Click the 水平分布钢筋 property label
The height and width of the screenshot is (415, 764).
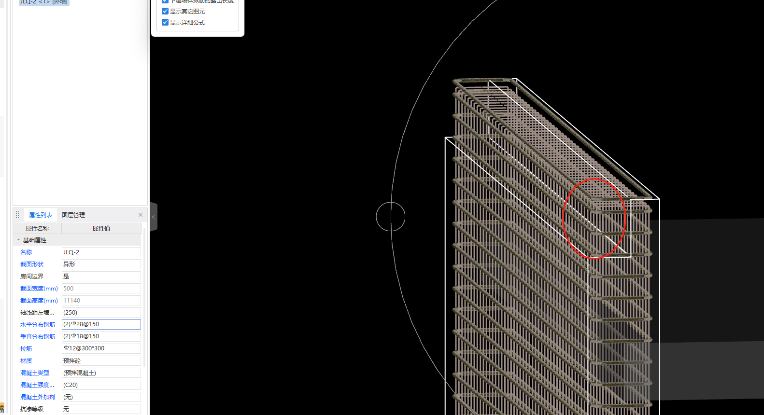click(x=38, y=324)
